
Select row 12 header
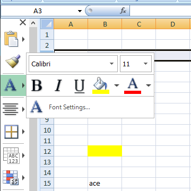pos(47,151)
